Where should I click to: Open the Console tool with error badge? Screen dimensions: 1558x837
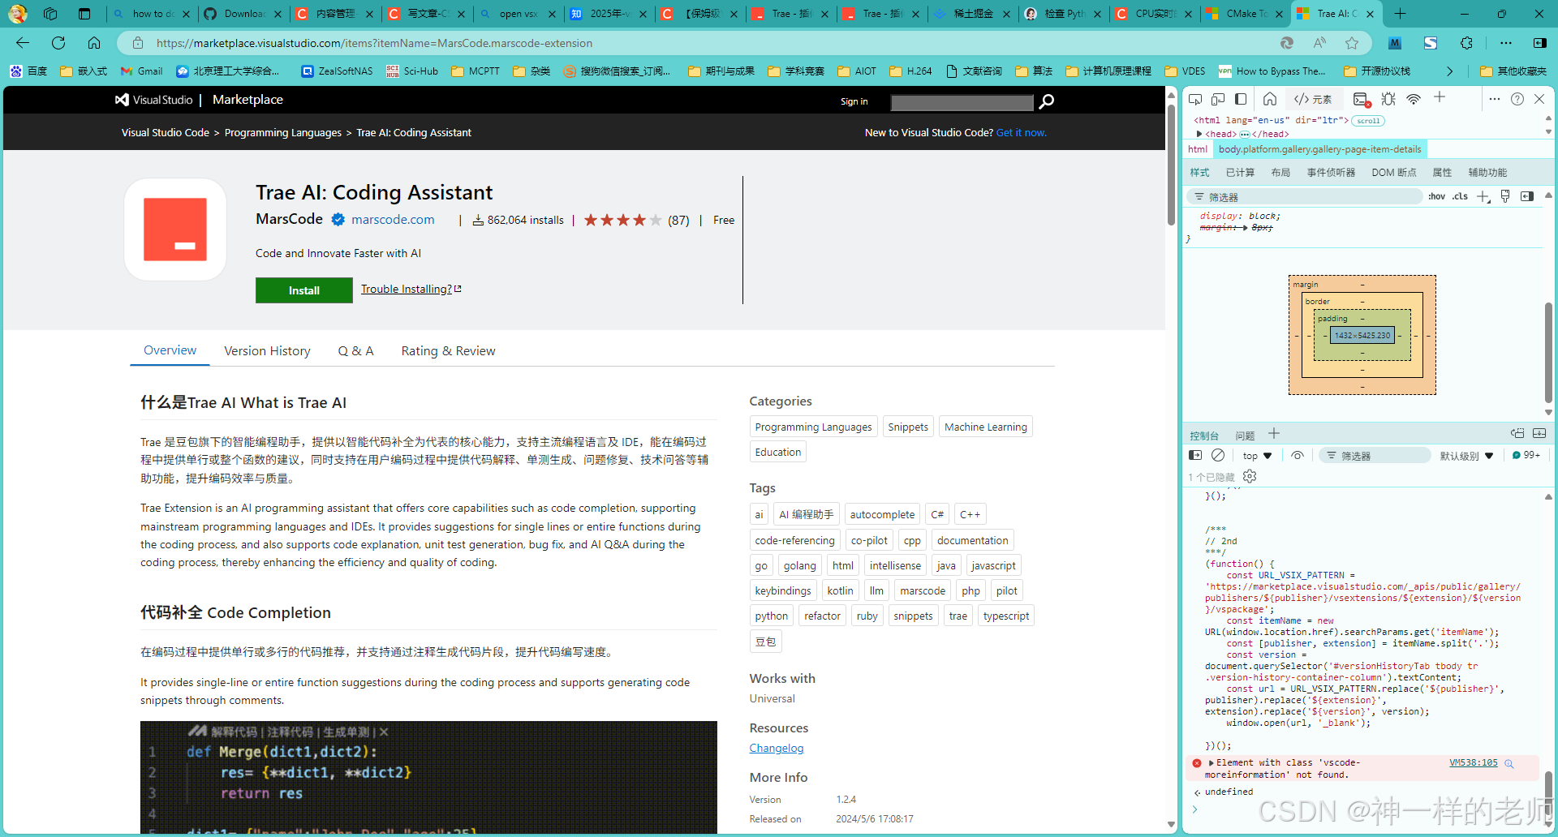(1362, 99)
